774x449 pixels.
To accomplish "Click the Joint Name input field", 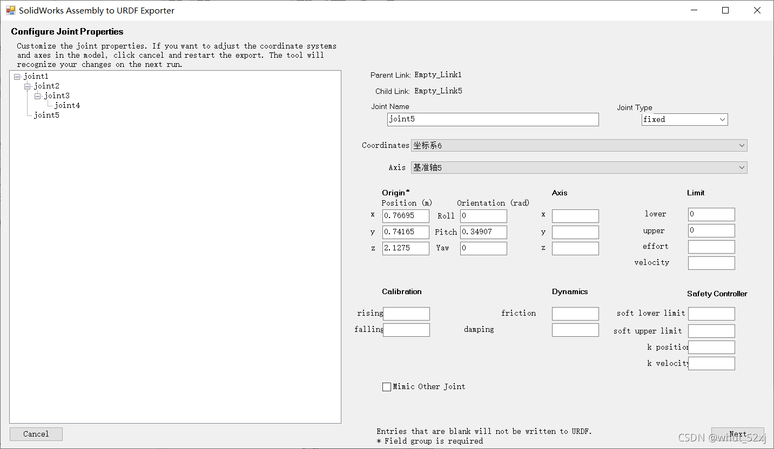I will pyautogui.click(x=493, y=119).
